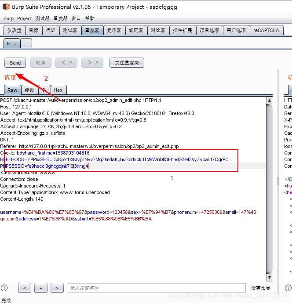This screenshot has height=303, width=292.
Task: Click the request scrollbar up arrow
Action: coord(270,100)
